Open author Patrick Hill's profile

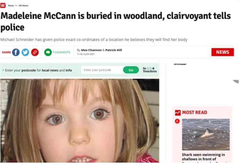pyautogui.click(x=113, y=50)
